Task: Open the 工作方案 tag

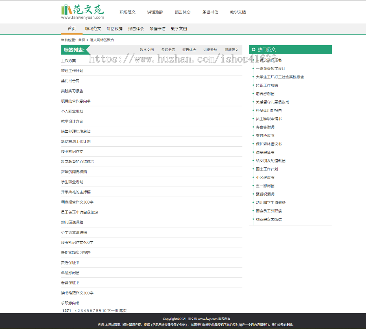Action: pos(68,61)
